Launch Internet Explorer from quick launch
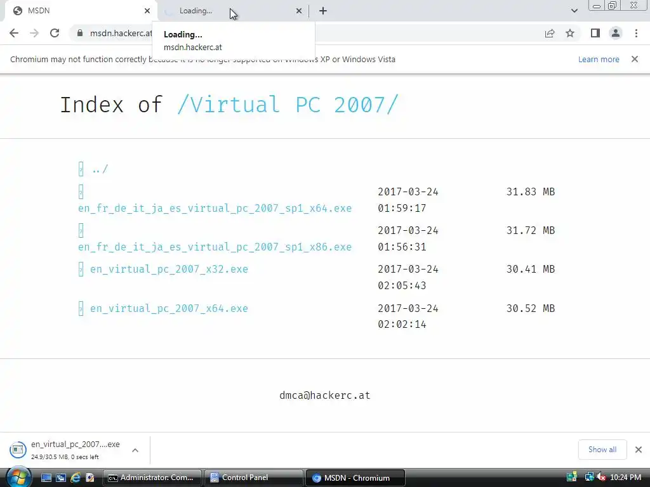Viewport: 650px width, 487px height. point(75,478)
